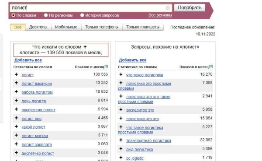Switch to 'Мобильные' tab
The width and height of the screenshot is (262, 161).
(x=66, y=27)
